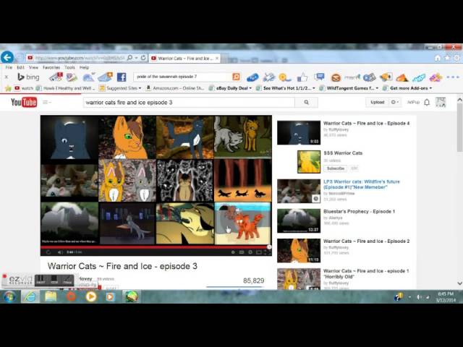This screenshot has height=347, width=463.
Task: Open the Tools menu
Action: (69, 67)
